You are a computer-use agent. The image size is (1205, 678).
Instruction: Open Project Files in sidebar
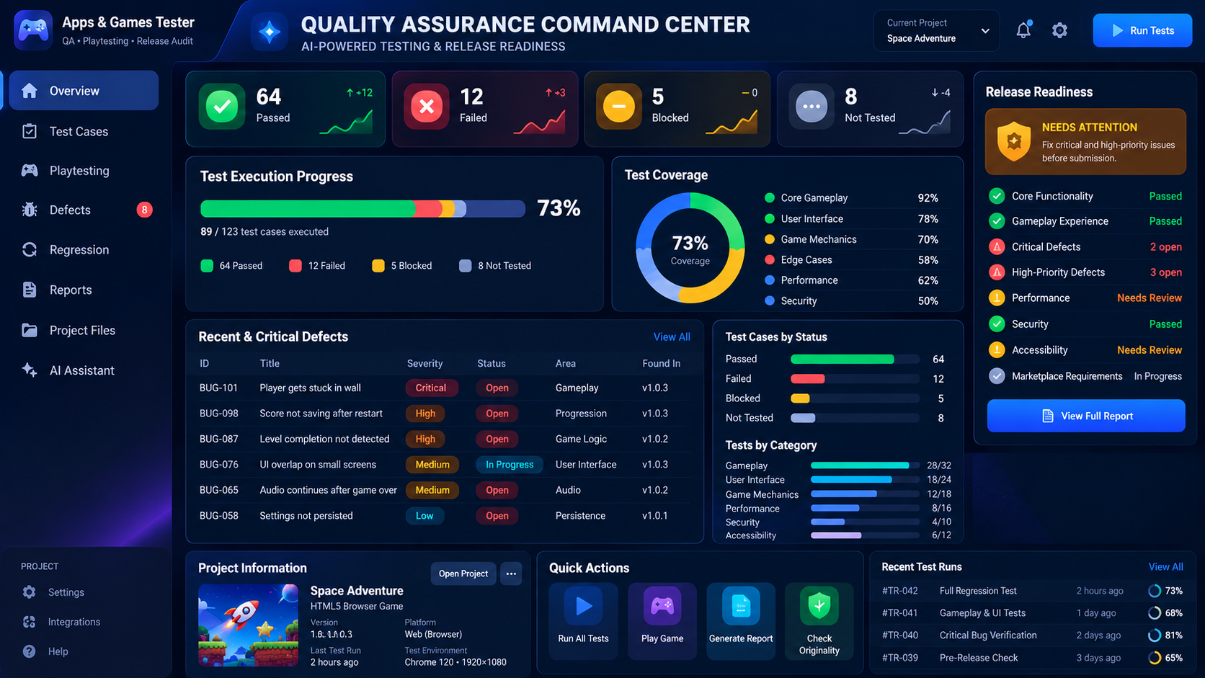(x=84, y=330)
